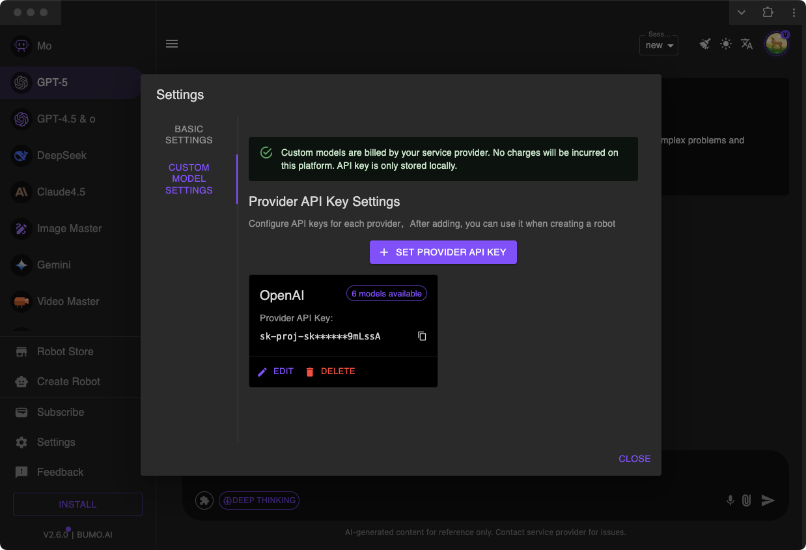This screenshot has height=550, width=806.
Task: Switch between light and dark theme
Action: (x=725, y=44)
